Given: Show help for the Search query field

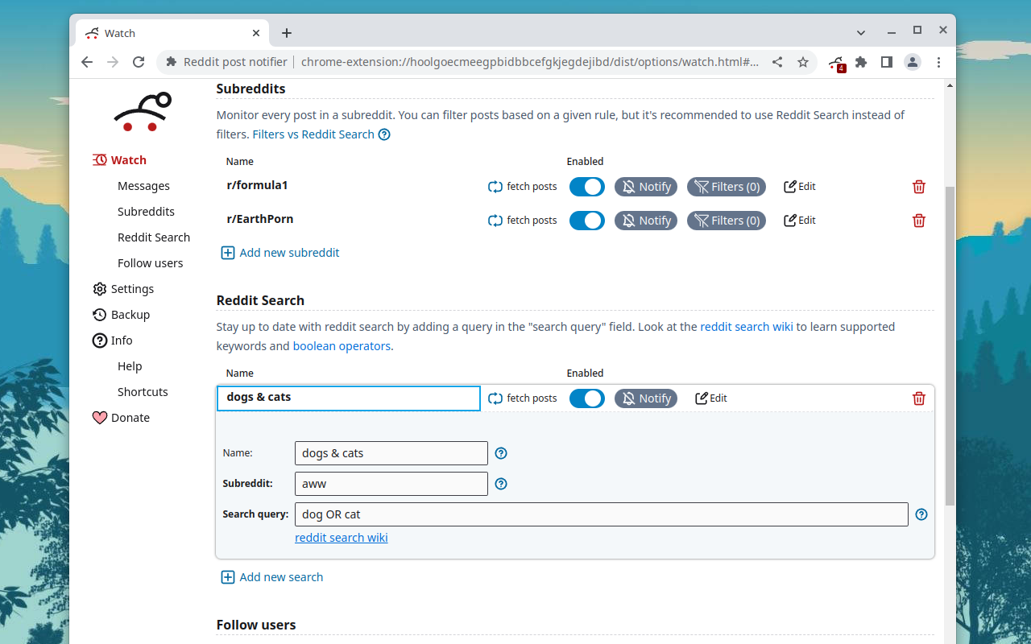Looking at the screenshot, I should 921,514.
